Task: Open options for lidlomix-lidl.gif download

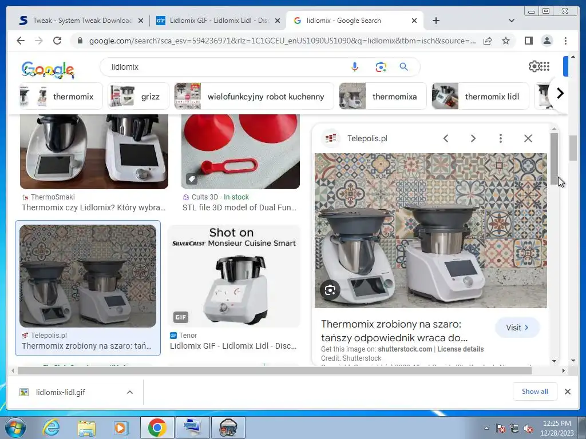Action: point(130,392)
